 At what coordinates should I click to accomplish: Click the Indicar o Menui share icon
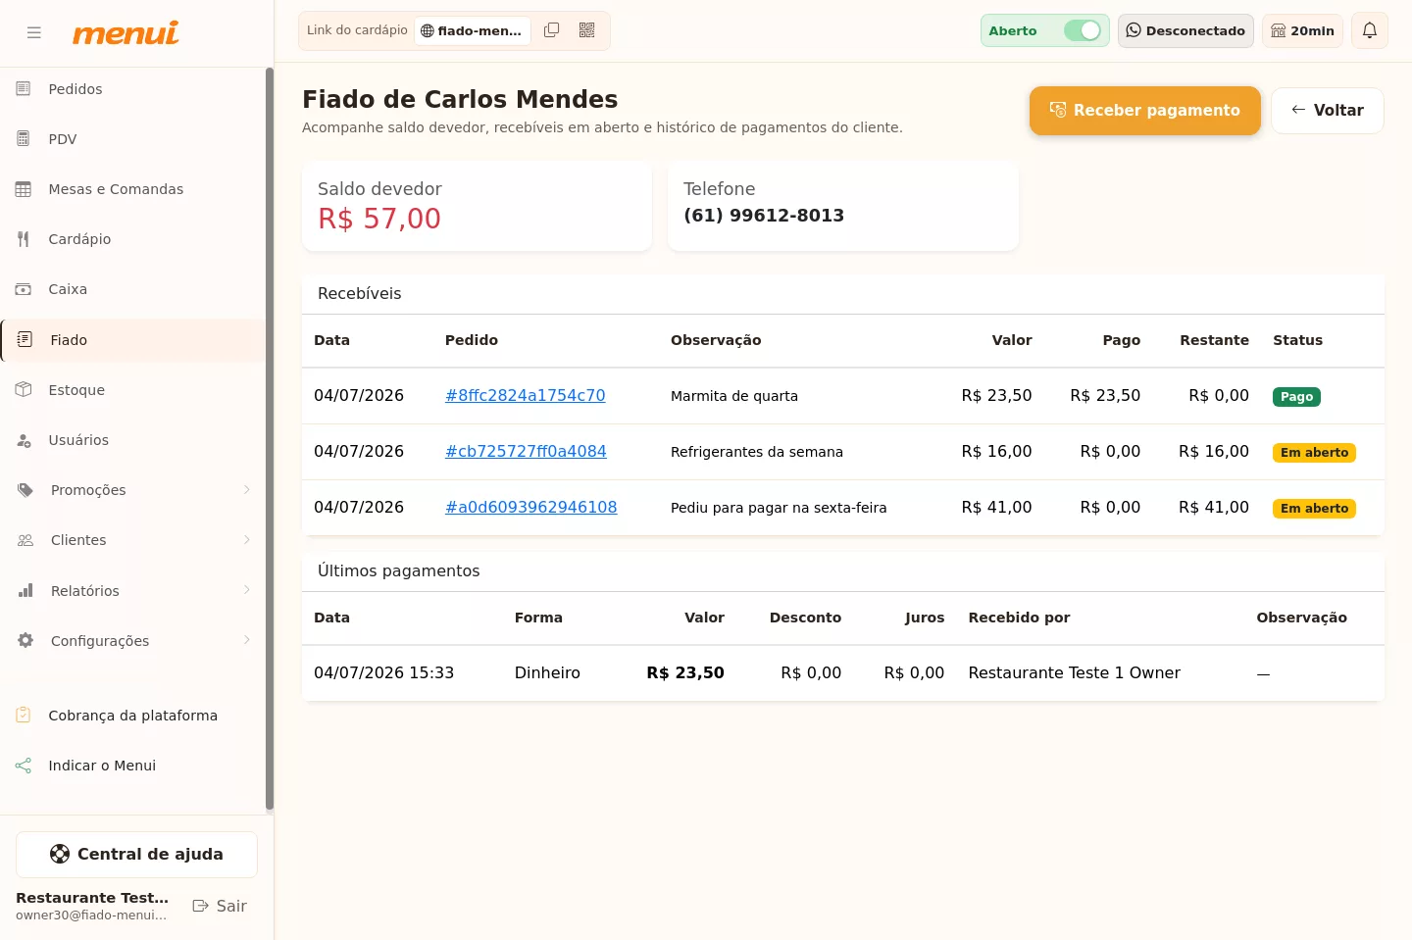point(24,766)
